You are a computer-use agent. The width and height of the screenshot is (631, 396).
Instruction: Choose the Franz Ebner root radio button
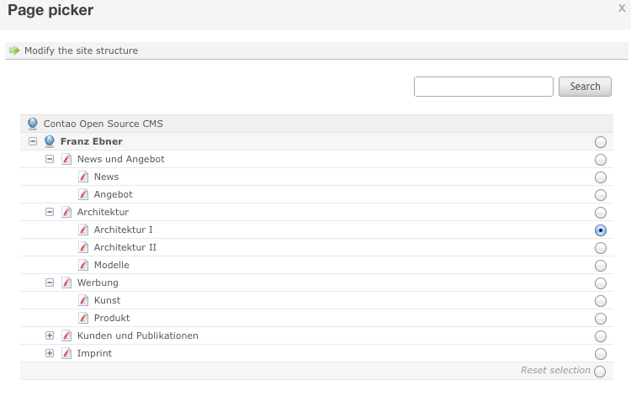click(600, 142)
